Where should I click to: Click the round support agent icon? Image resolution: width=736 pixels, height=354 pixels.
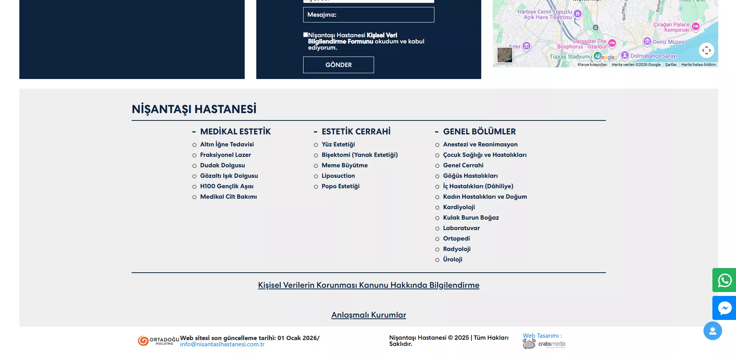tap(712, 331)
